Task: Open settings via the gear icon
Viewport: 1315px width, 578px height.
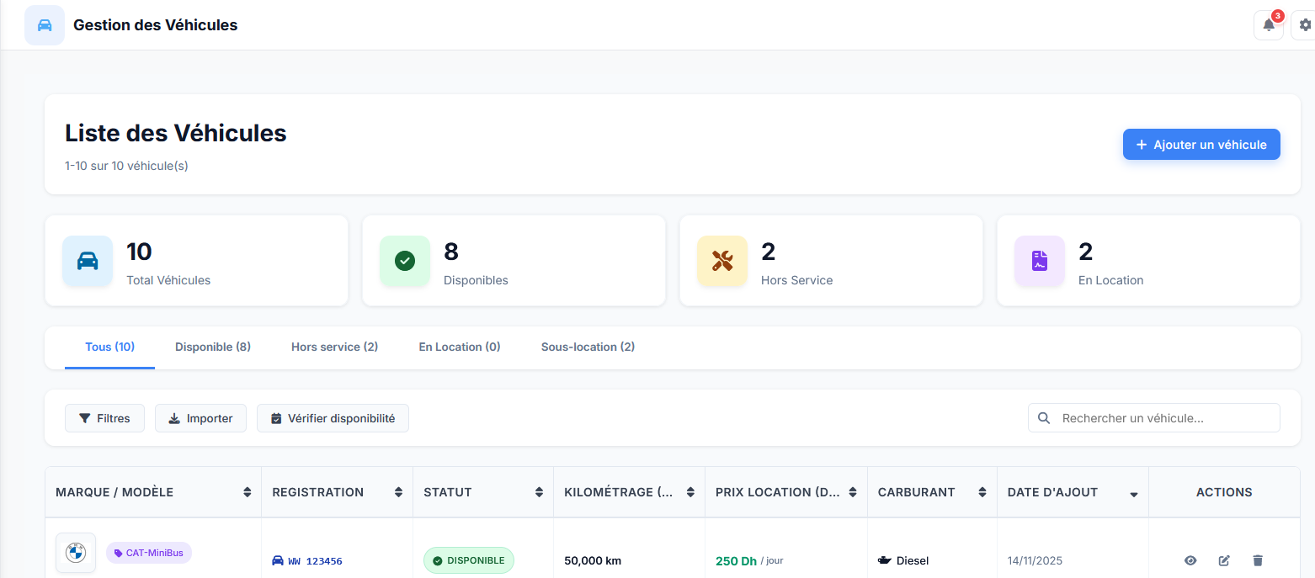Action: click(x=1305, y=25)
